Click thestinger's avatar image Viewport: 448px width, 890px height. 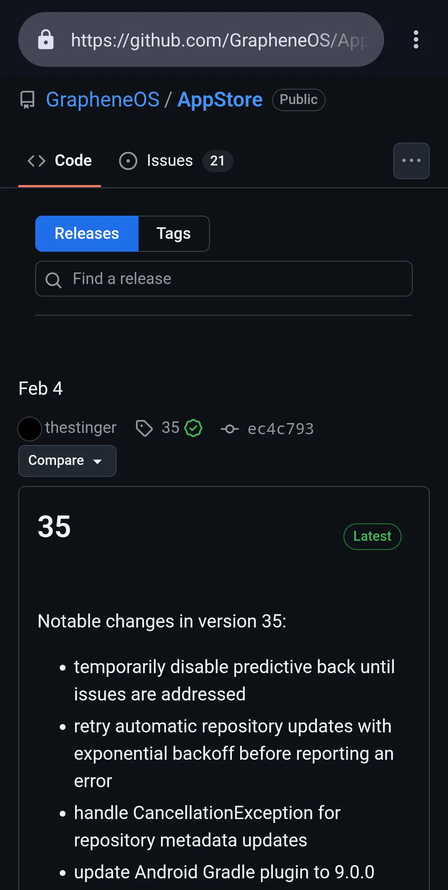30,429
